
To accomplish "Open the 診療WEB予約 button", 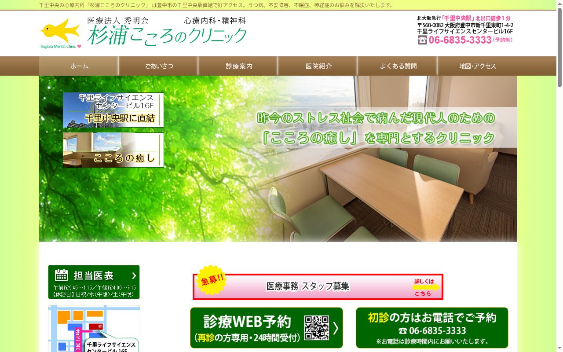I will [x=267, y=328].
